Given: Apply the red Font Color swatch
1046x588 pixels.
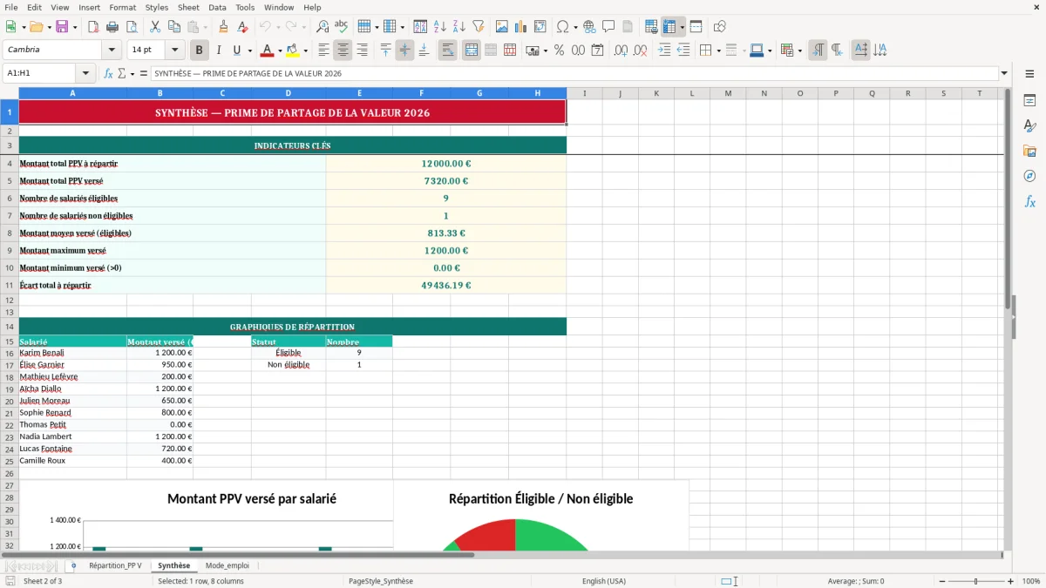Looking at the screenshot, I should coord(268,51).
